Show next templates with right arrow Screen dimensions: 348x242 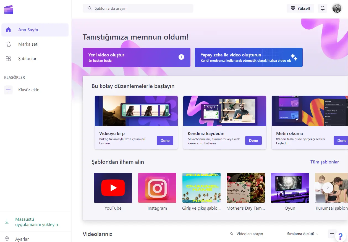coord(328,188)
